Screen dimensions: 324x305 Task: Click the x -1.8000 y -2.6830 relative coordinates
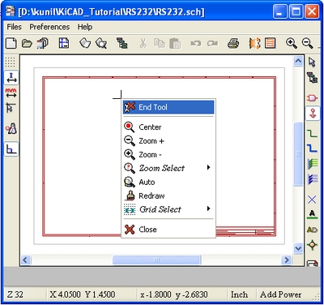(174, 294)
